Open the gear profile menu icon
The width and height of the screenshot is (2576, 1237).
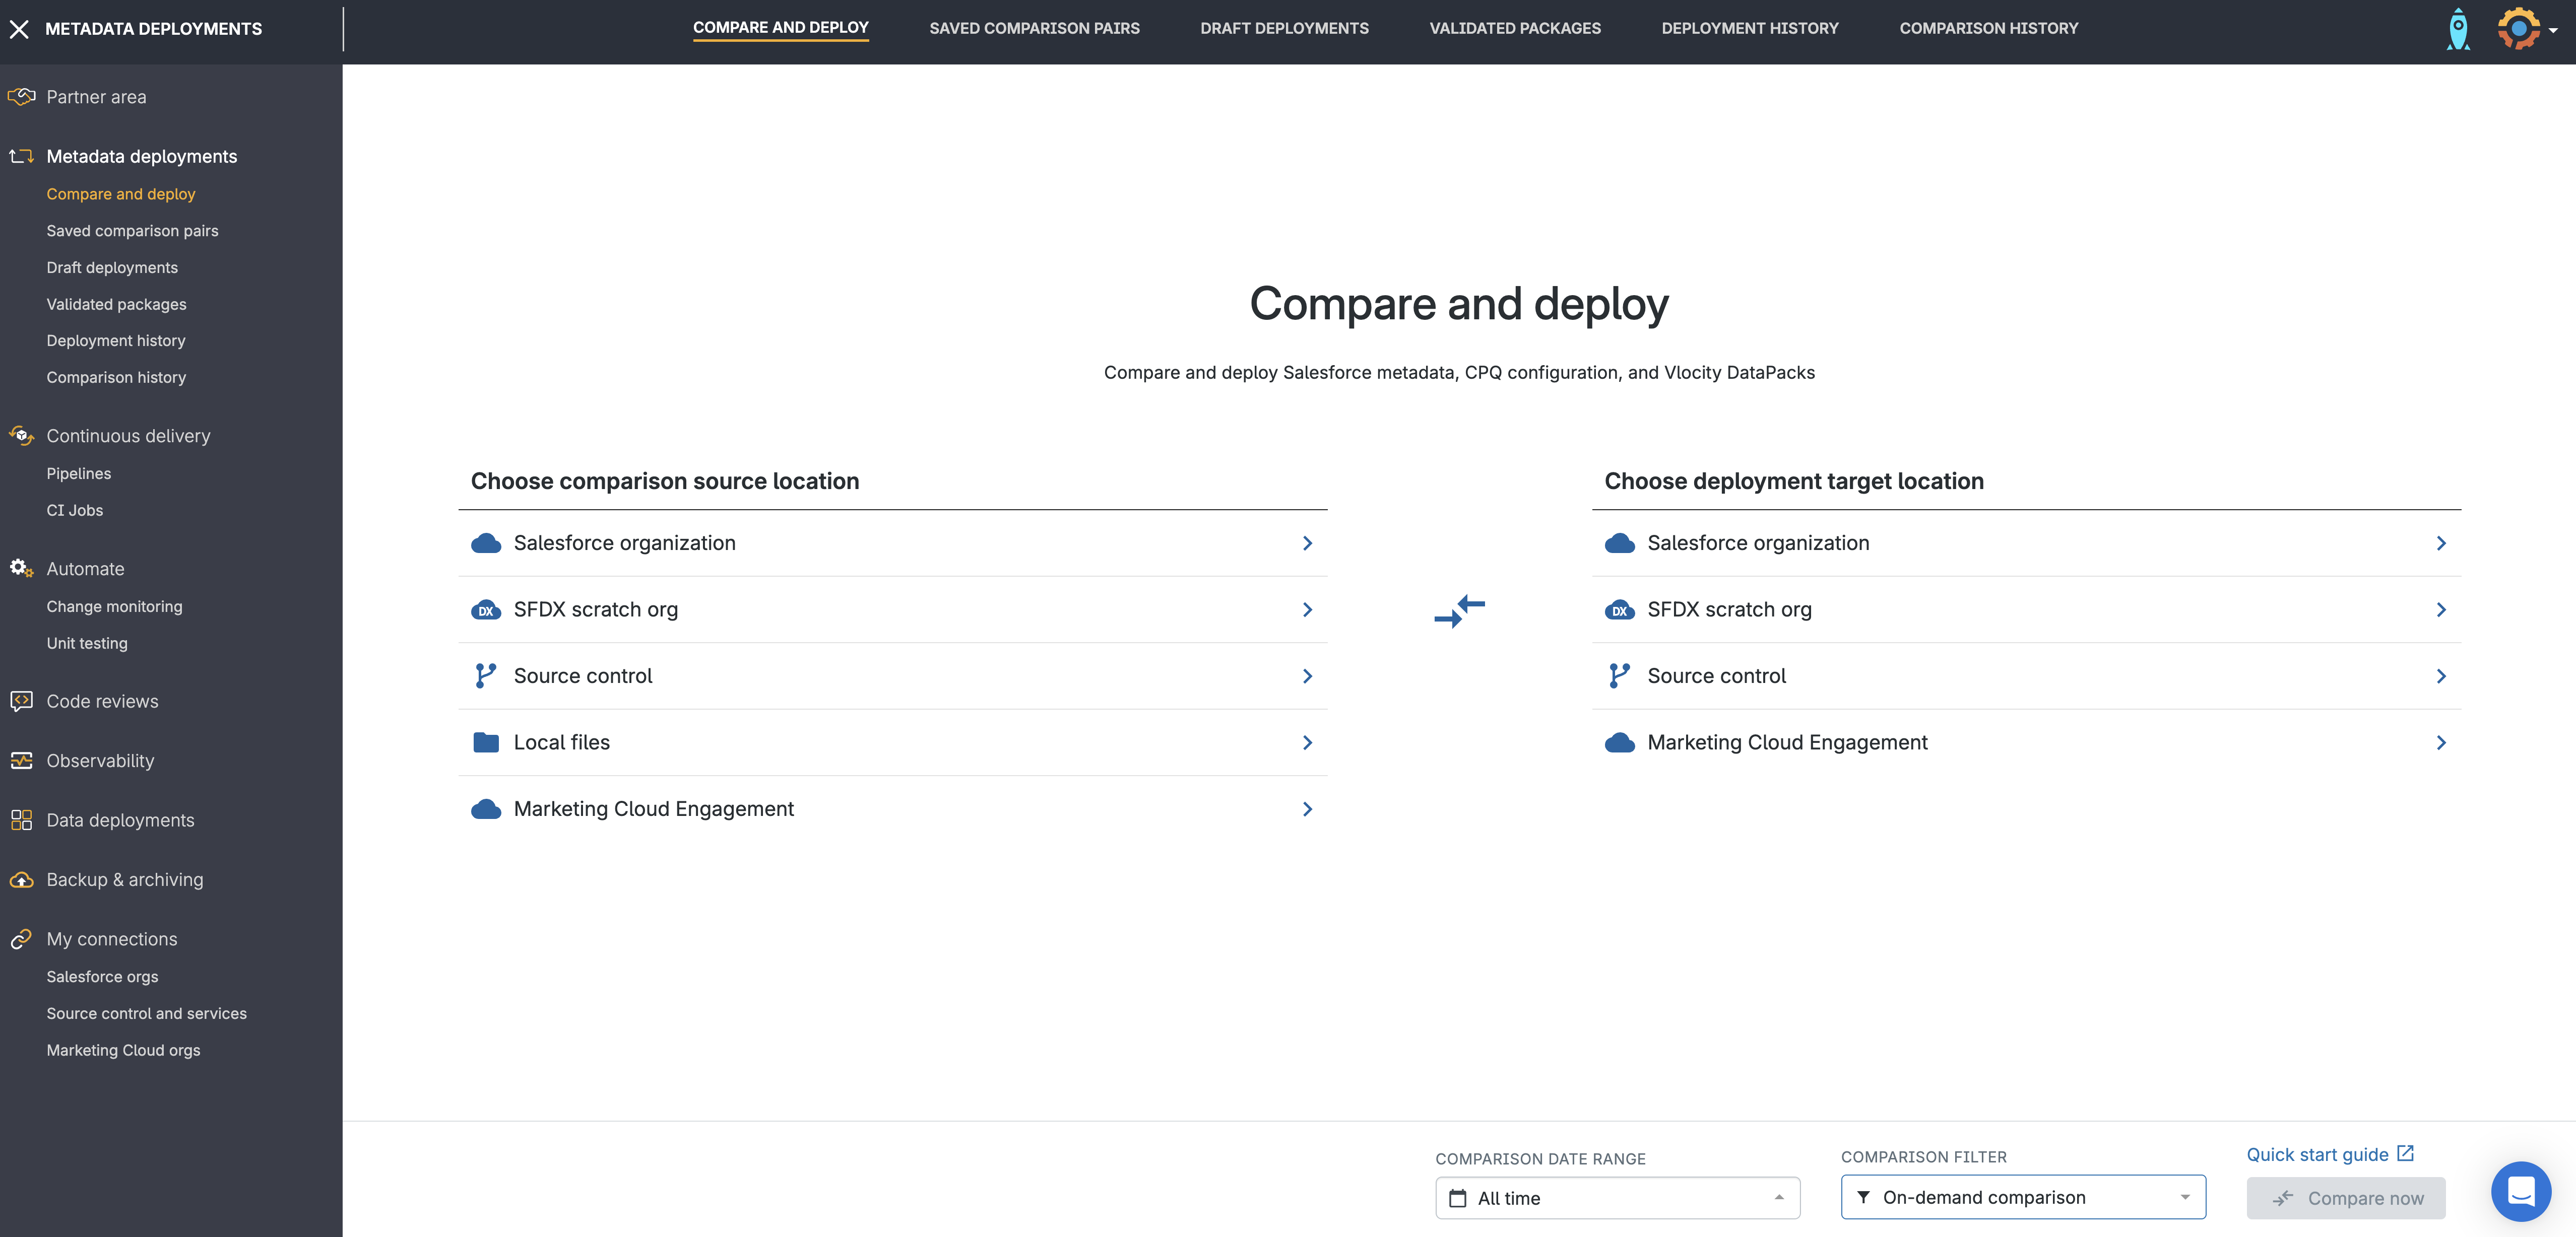pyautogui.click(x=2518, y=29)
